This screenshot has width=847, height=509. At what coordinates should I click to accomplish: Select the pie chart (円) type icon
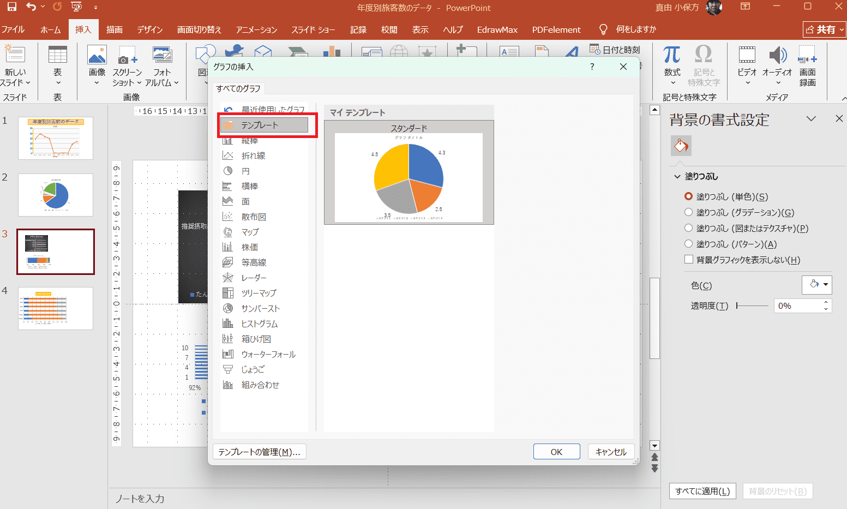(228, 171)
